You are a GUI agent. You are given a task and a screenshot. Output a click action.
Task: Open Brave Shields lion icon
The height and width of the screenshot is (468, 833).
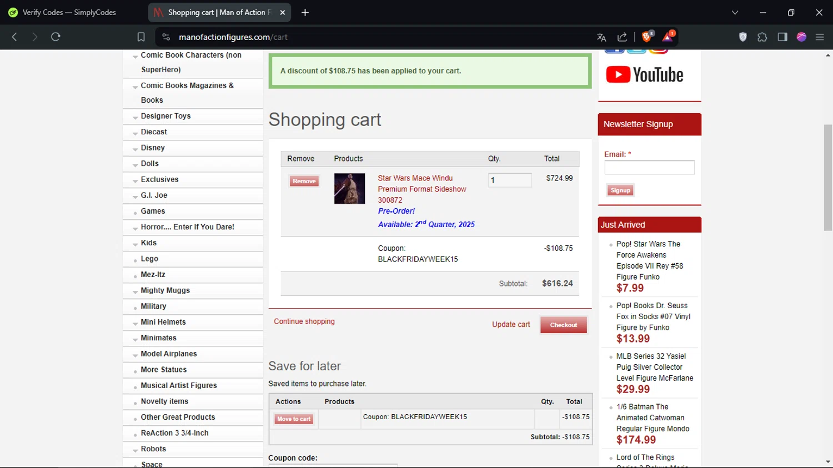[646, 37]
